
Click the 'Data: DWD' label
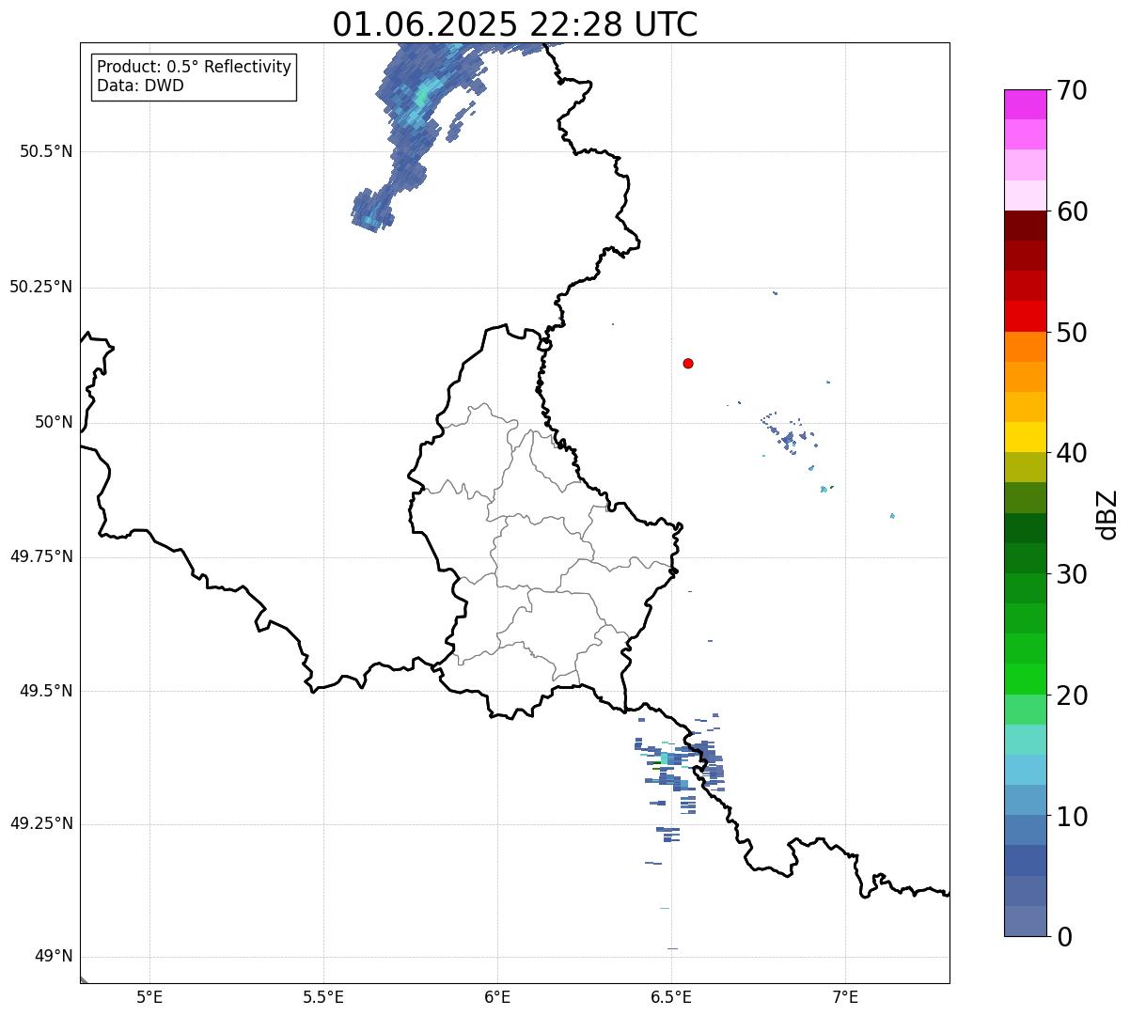coord(140,86)
